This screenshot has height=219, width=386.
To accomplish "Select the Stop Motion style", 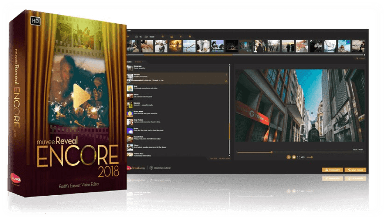I will click(x=177, y=121).
